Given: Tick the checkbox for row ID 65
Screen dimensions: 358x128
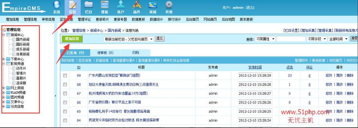Looking at the screenshot, I should coord(65,111).
